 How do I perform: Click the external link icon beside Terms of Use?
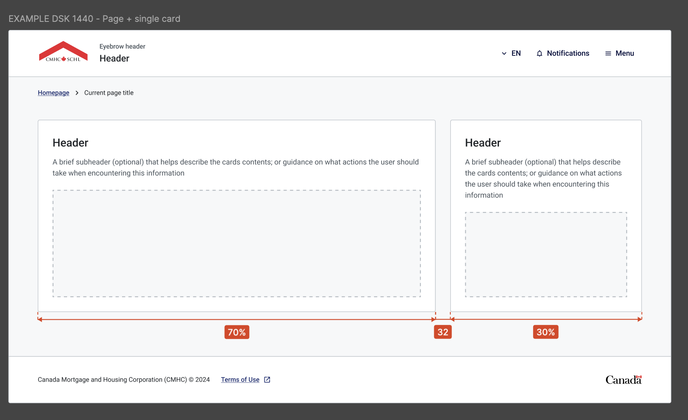[267, 380]
